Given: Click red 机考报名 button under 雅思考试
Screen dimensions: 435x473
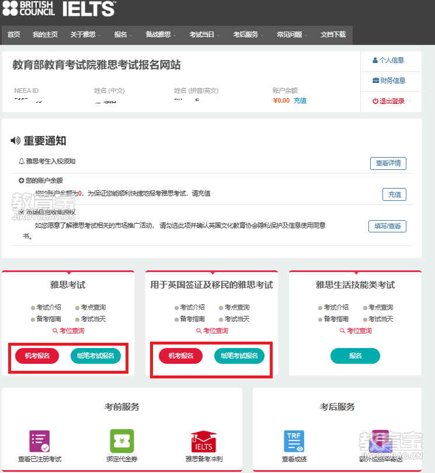Looking at the screenshot, I should click(37, 356).
